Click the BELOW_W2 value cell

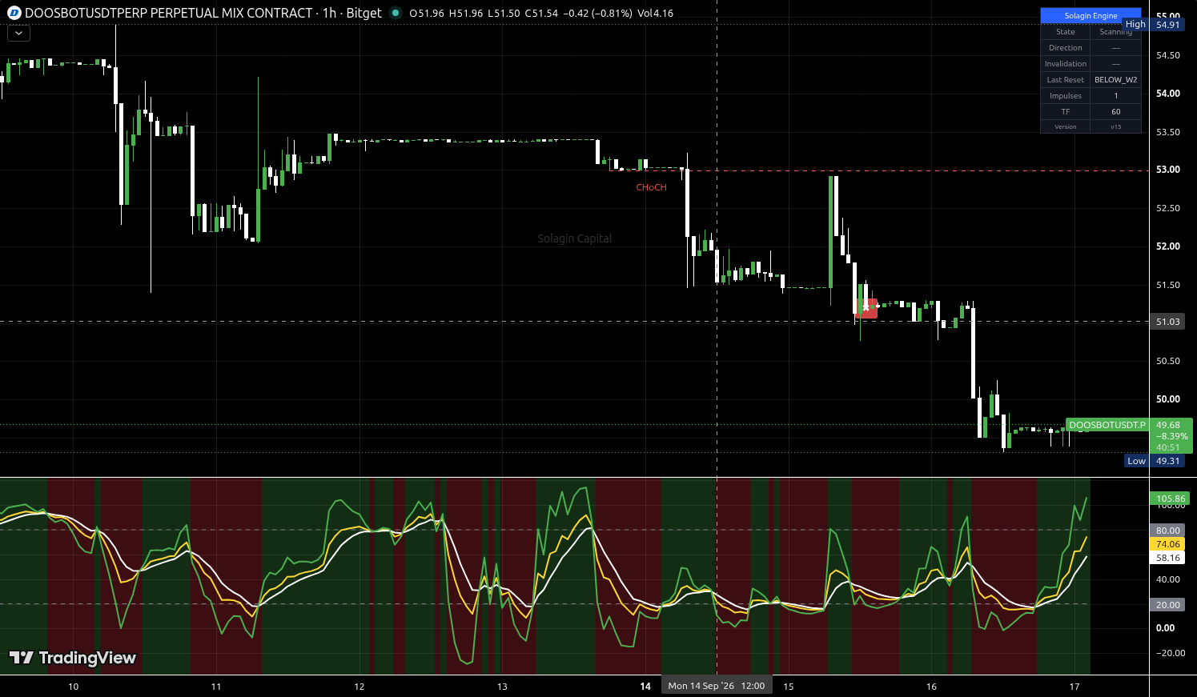tap(1116, 80)
